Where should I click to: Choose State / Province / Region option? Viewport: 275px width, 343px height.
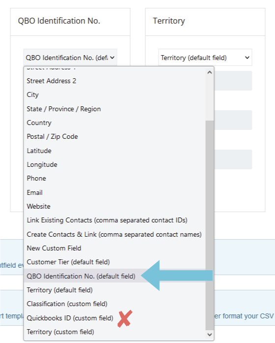coord(114,109)
